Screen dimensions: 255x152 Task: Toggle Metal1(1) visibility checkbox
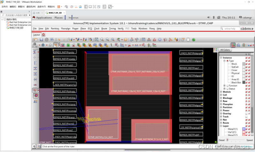point(247,129)
